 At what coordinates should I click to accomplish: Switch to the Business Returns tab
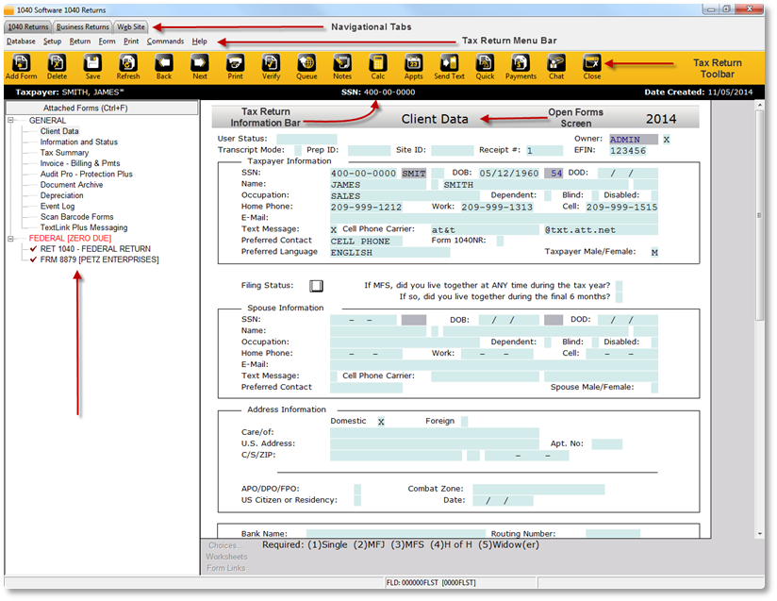pos(83,27)
